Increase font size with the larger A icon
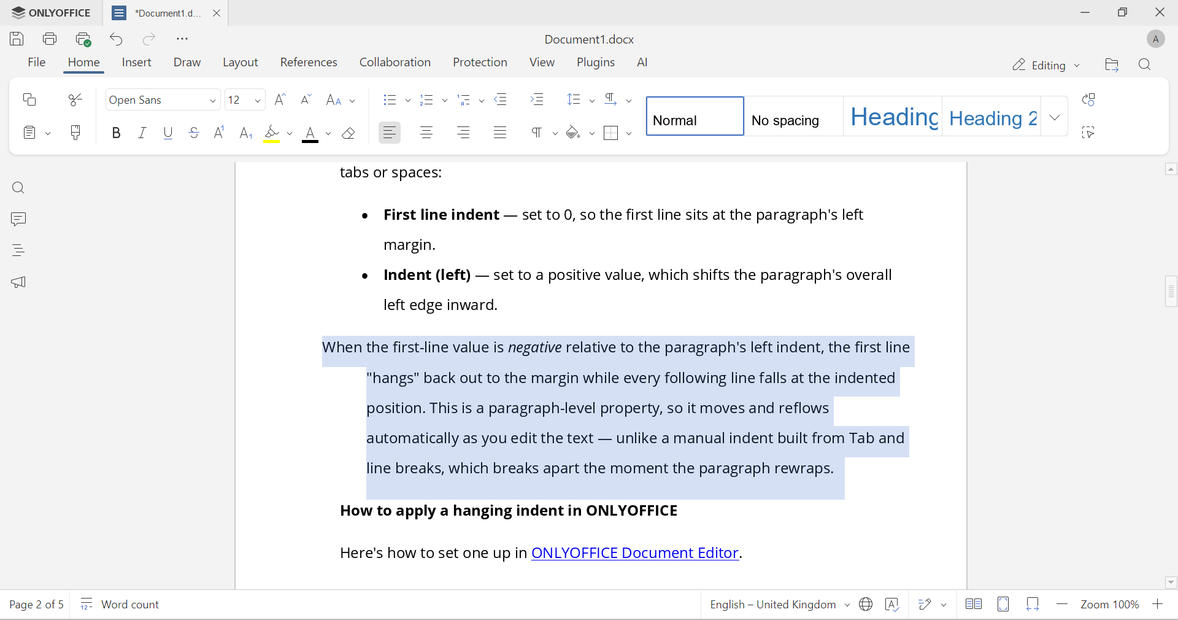The image size is (1178, 620). [280, 99]
